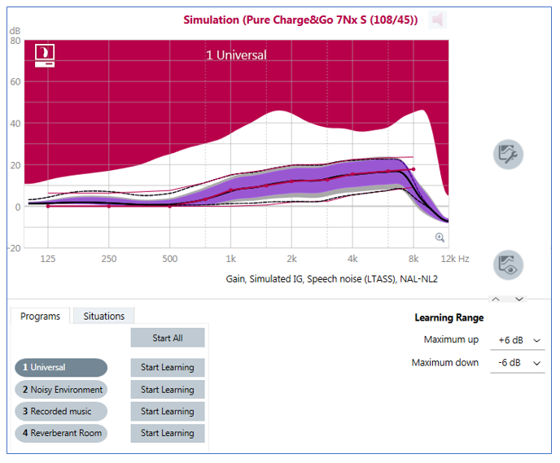Image resolution: width=560 pixels, height=463 pixels.
Task: Switch to the Programs tab
Action: [x=40, y=317]
